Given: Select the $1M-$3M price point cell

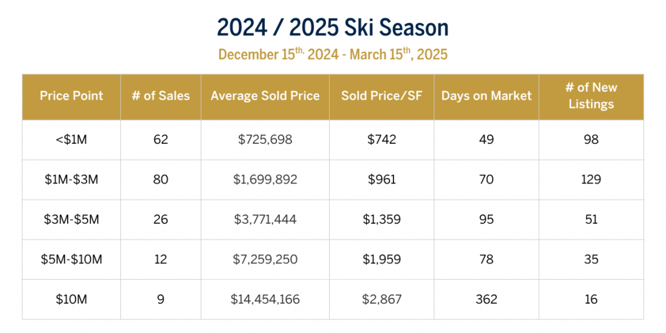Looking at the screenshot, I should [x=72, y=180].
